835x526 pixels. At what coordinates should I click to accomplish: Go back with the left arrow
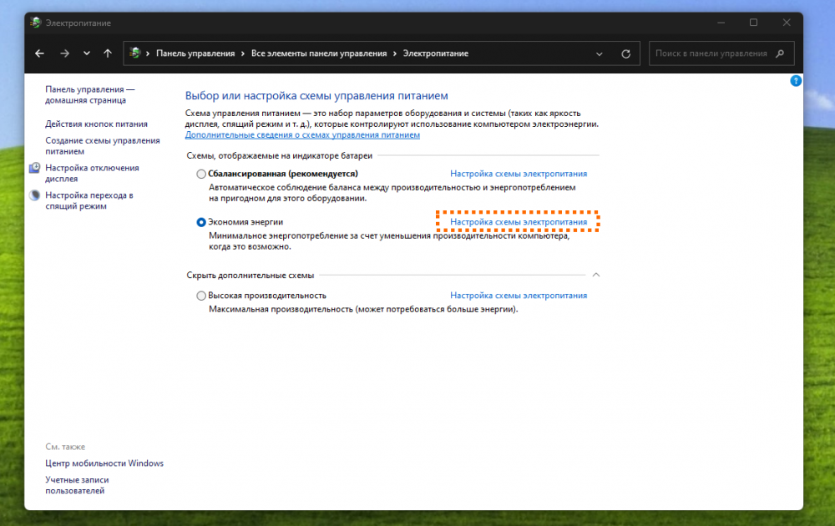(39, 53)
